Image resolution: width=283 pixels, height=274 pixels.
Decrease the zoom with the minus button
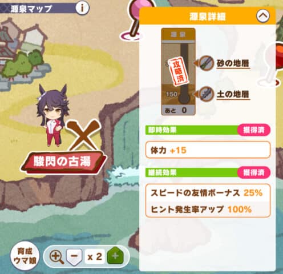pyautogui.click(x=74, y=256)
